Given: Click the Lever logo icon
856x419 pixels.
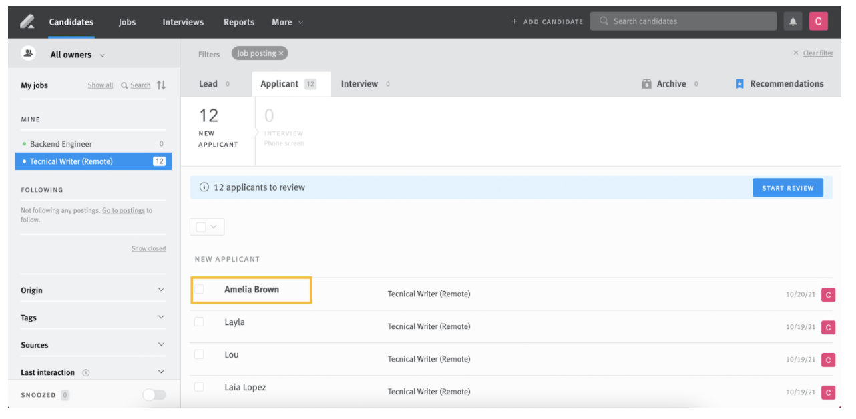Looking at the screenshot, I should click(27, 22).
